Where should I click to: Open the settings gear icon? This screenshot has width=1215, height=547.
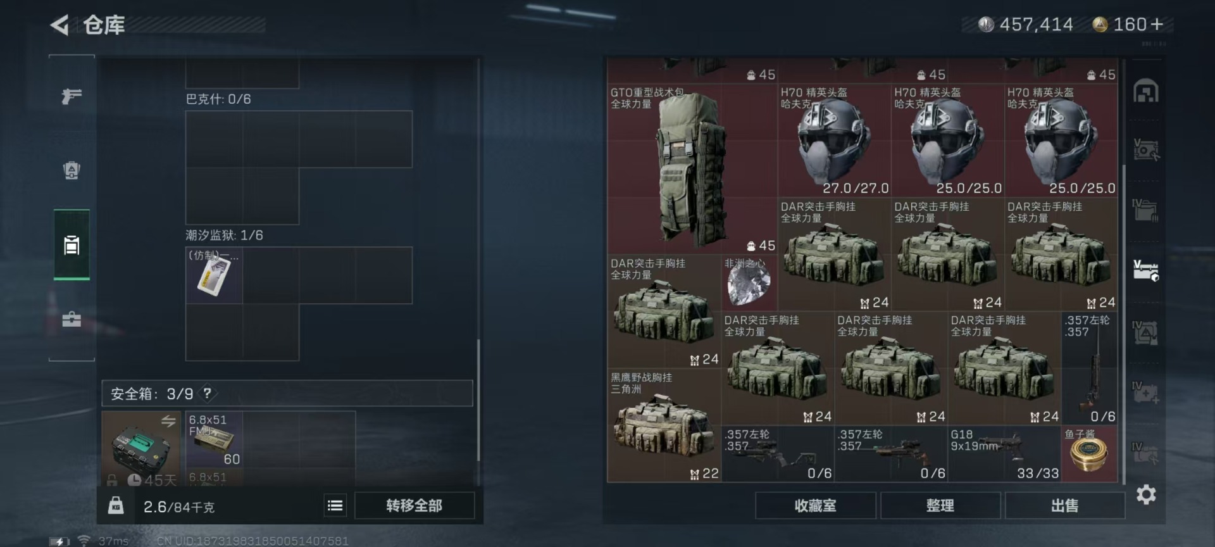[1146, 494]
